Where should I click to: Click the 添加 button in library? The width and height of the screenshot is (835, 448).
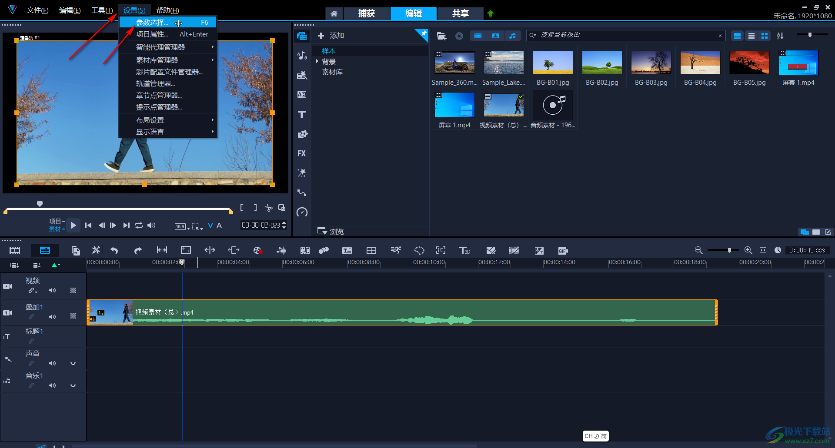[331, 36]
